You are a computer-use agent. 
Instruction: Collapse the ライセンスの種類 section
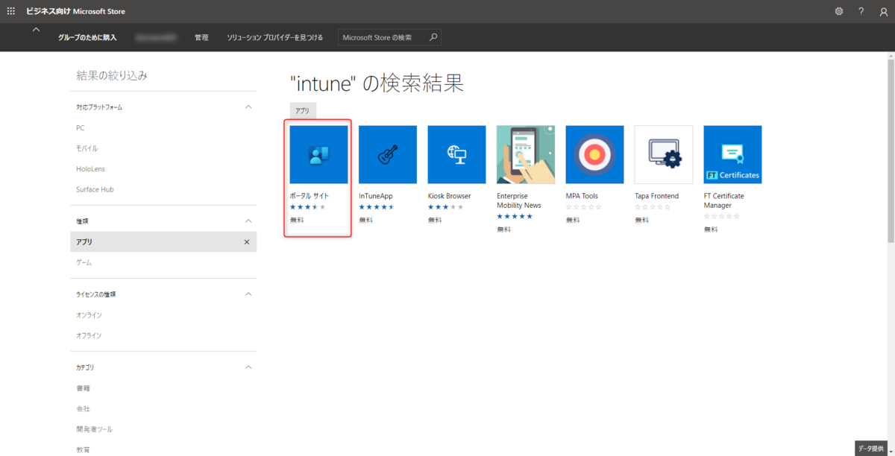click(x=249, y=294)
